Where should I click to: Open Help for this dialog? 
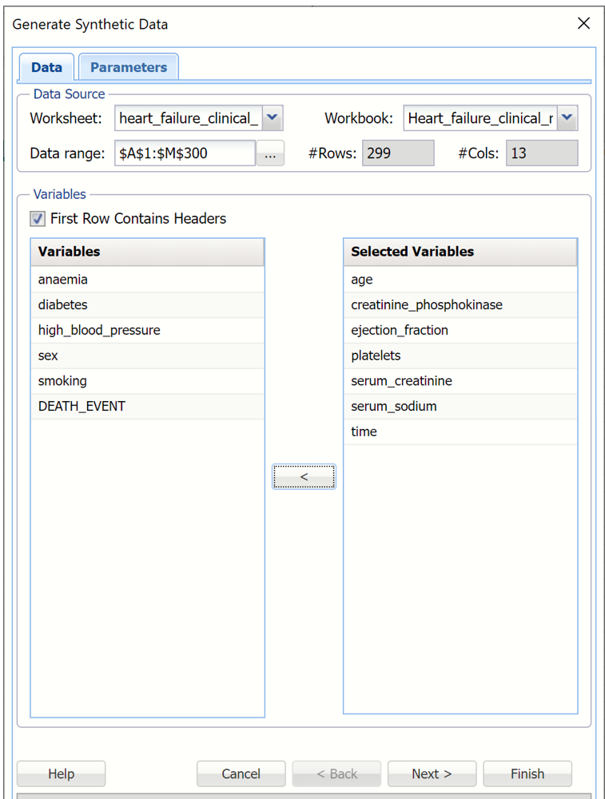click(x=61, y=773)
